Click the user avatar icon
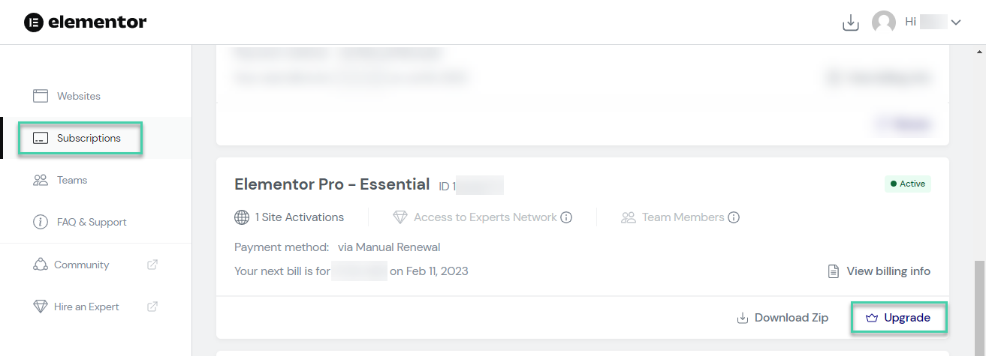 [884, 22]
